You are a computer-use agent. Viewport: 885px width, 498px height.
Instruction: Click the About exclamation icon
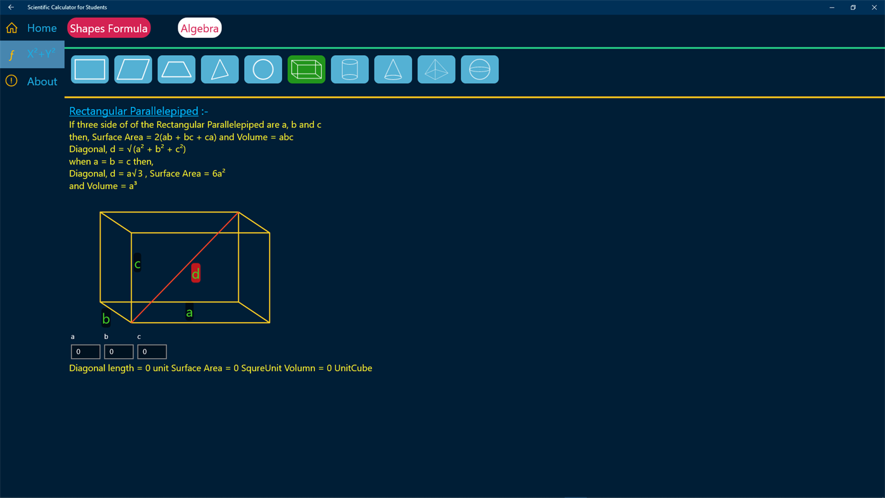pos(11,81)
